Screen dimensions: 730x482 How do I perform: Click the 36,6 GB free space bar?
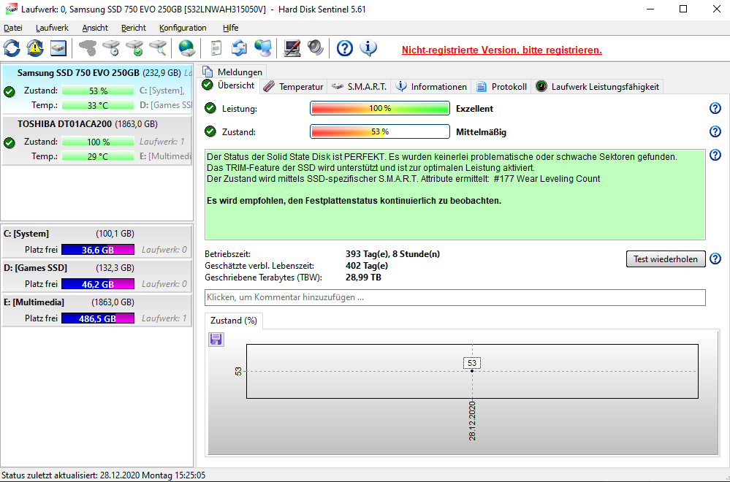[x=98, y=250]
